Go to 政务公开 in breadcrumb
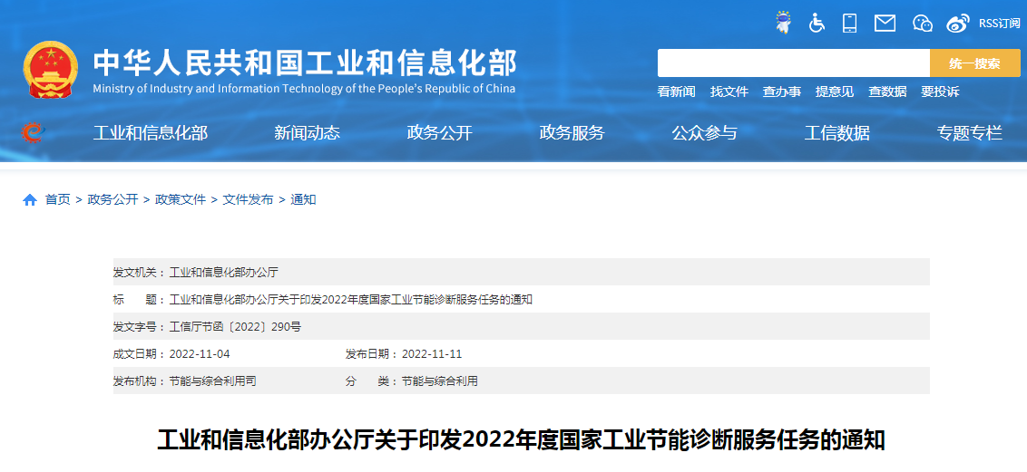Viewport: 1027px width, 472px height. (x=112, y=200)
